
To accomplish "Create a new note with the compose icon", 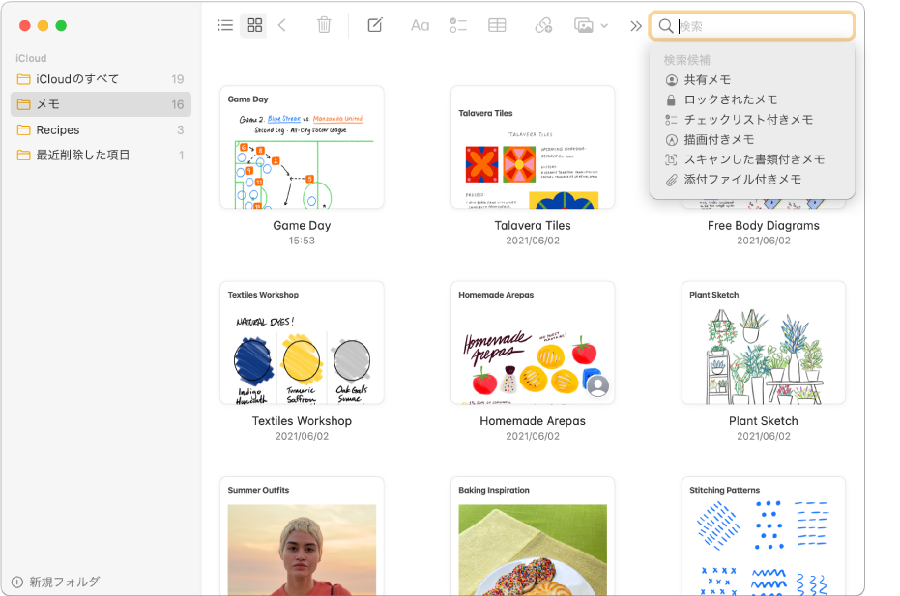I will point(374,25).
